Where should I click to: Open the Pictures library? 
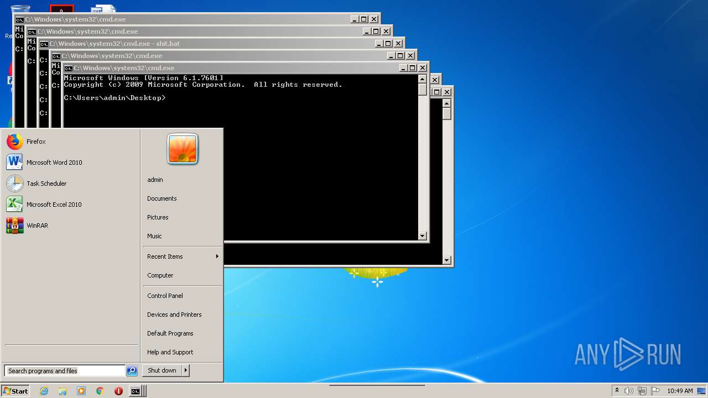pos(183,217)
